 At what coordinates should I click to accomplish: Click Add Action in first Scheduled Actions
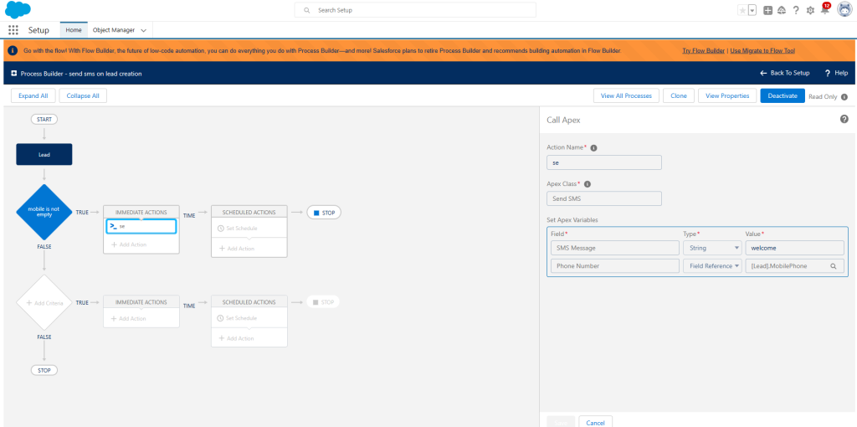[x=237, y=248]
